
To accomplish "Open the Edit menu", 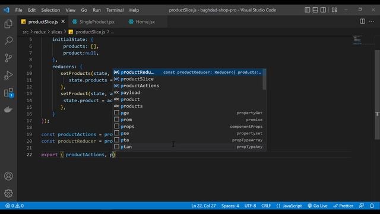I will click(x=31, y=10).
